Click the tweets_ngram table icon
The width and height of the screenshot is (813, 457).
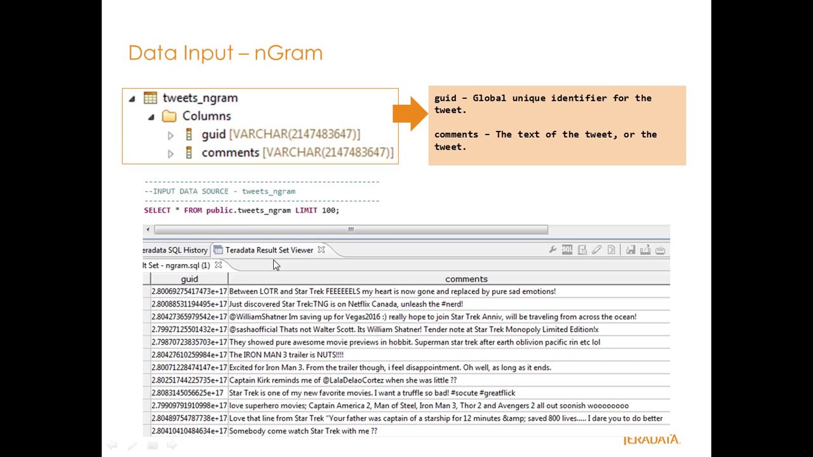click(150, 98)
